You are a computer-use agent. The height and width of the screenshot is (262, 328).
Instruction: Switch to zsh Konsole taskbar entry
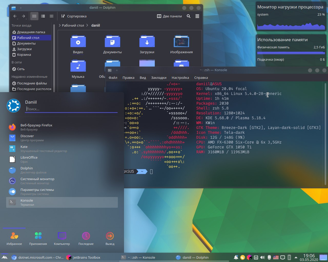(x=147, y=257)
